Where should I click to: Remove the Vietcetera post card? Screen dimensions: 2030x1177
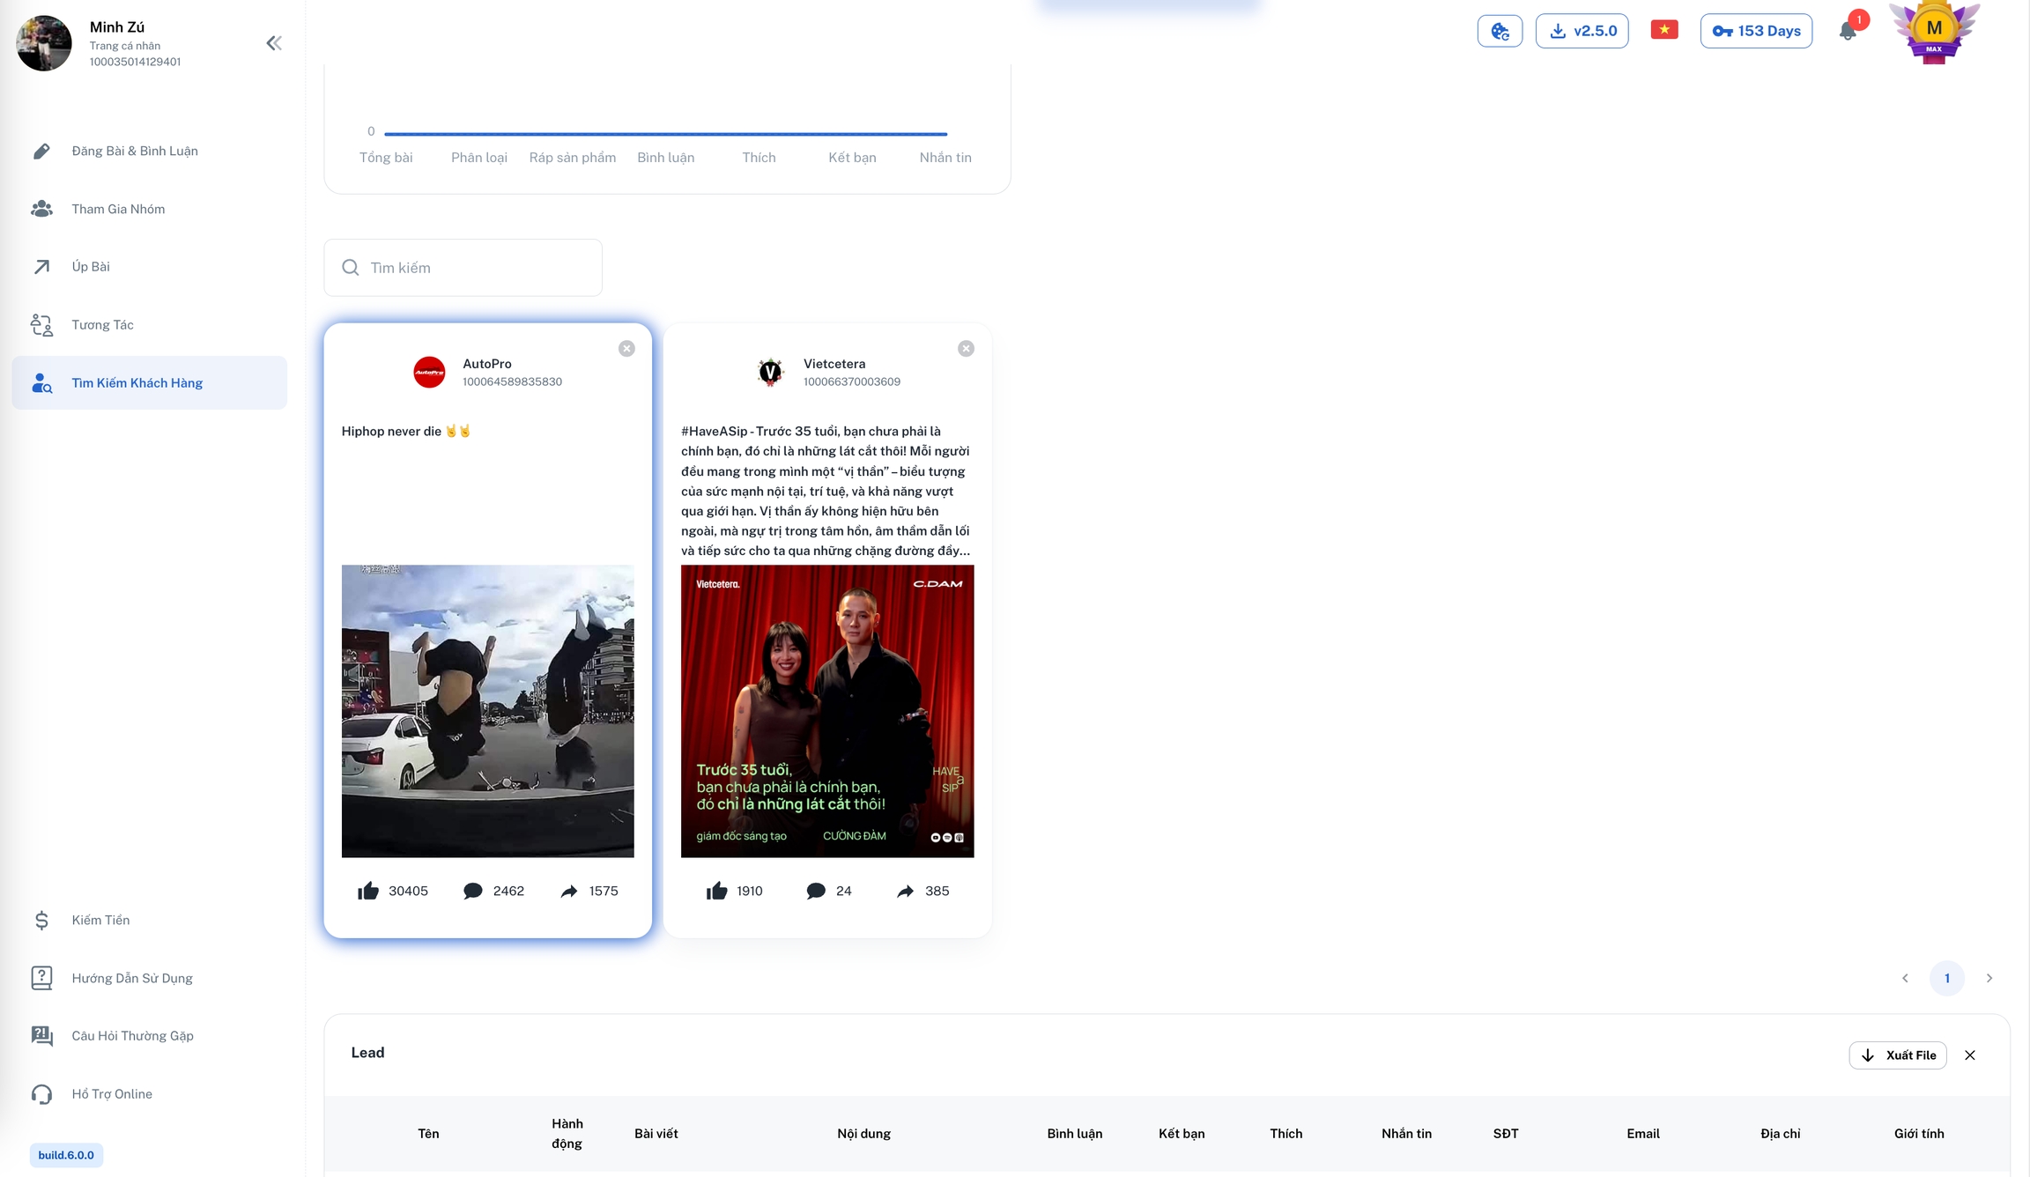966,349
